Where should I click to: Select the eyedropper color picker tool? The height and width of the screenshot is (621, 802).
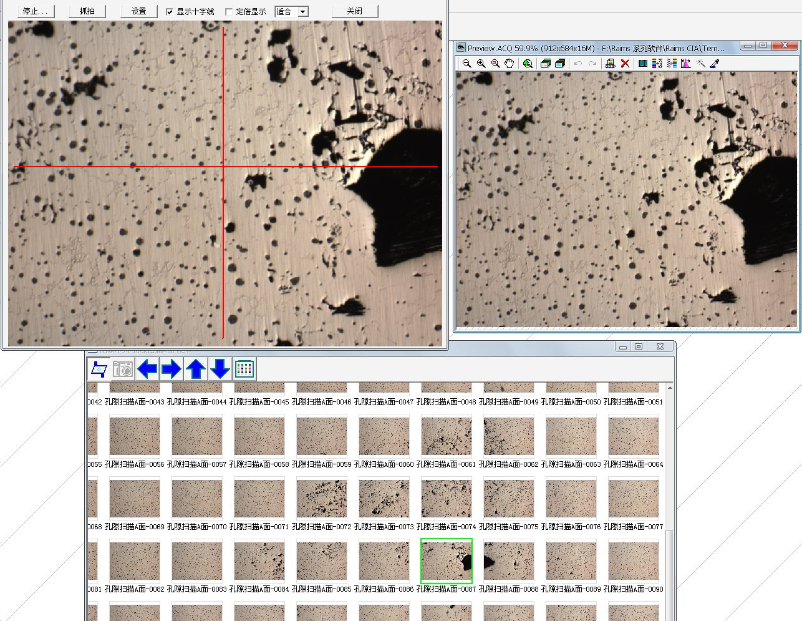coord(715,64)
